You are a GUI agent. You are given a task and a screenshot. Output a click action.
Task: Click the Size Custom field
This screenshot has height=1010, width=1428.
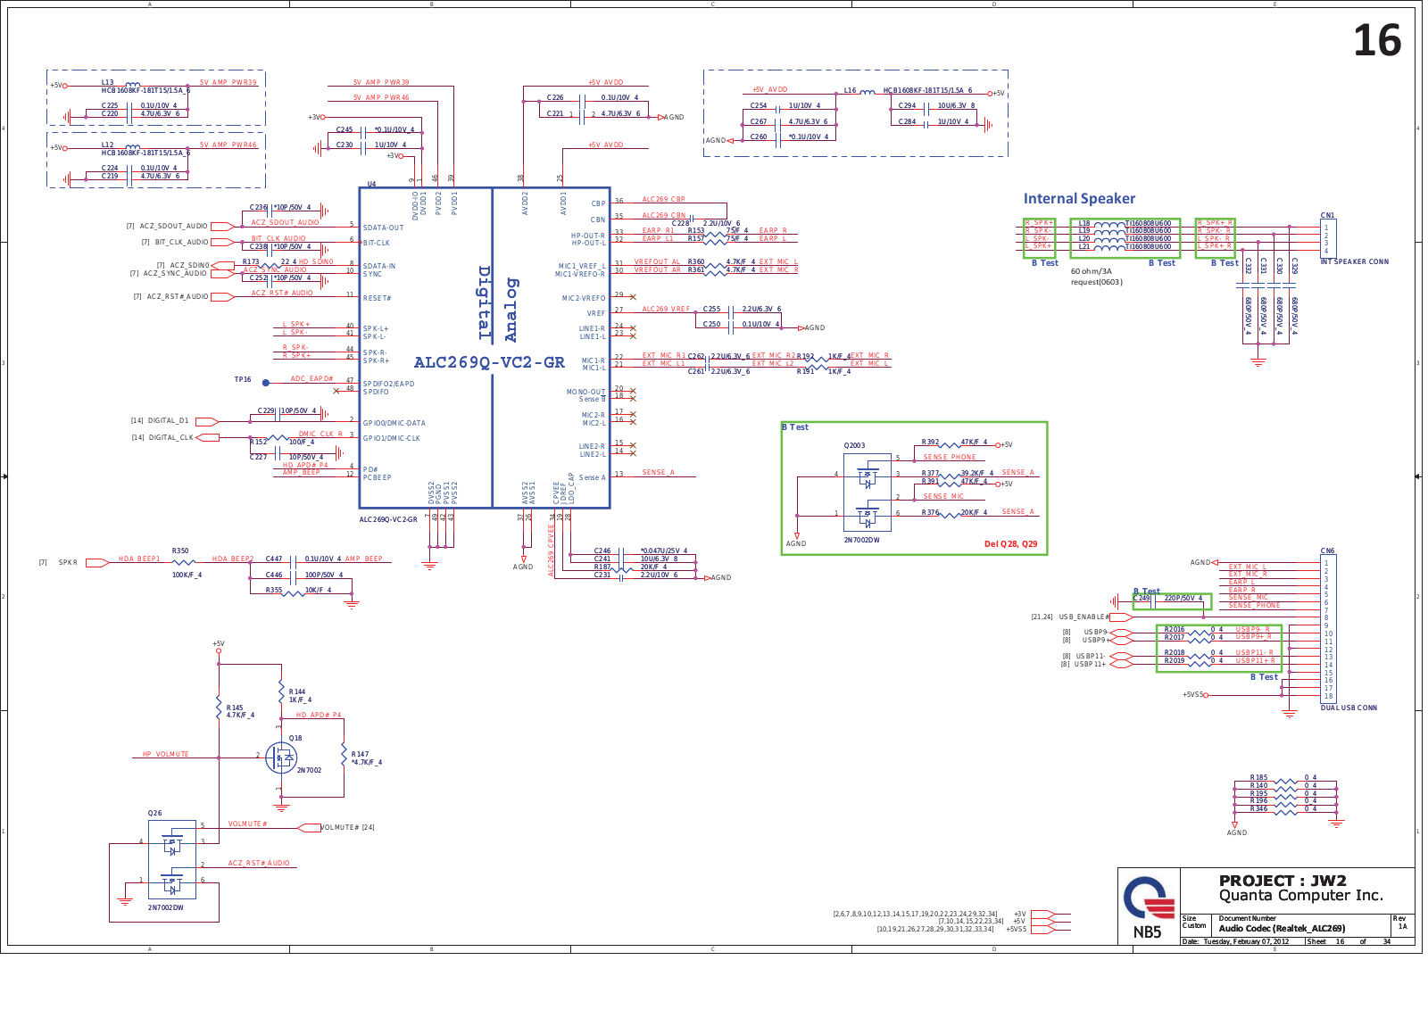[x=1194, y=923]
